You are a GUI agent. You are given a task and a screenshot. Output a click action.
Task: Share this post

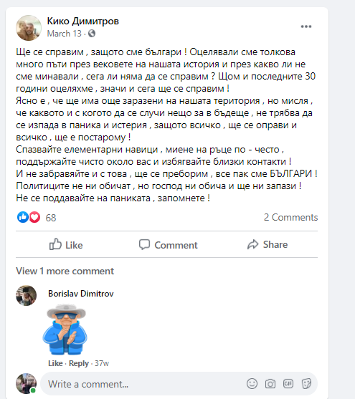click(268, 244)
